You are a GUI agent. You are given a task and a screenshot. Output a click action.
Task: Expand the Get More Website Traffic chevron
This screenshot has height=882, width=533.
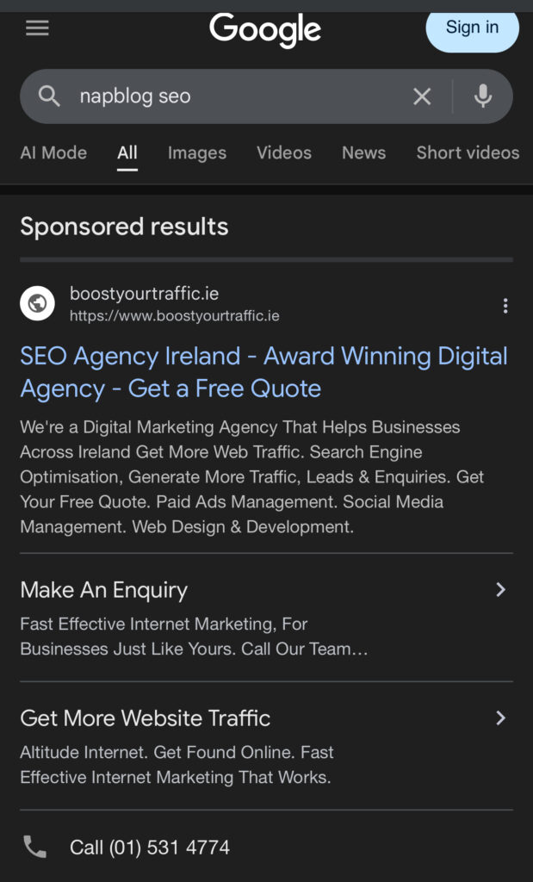point(500,718)
